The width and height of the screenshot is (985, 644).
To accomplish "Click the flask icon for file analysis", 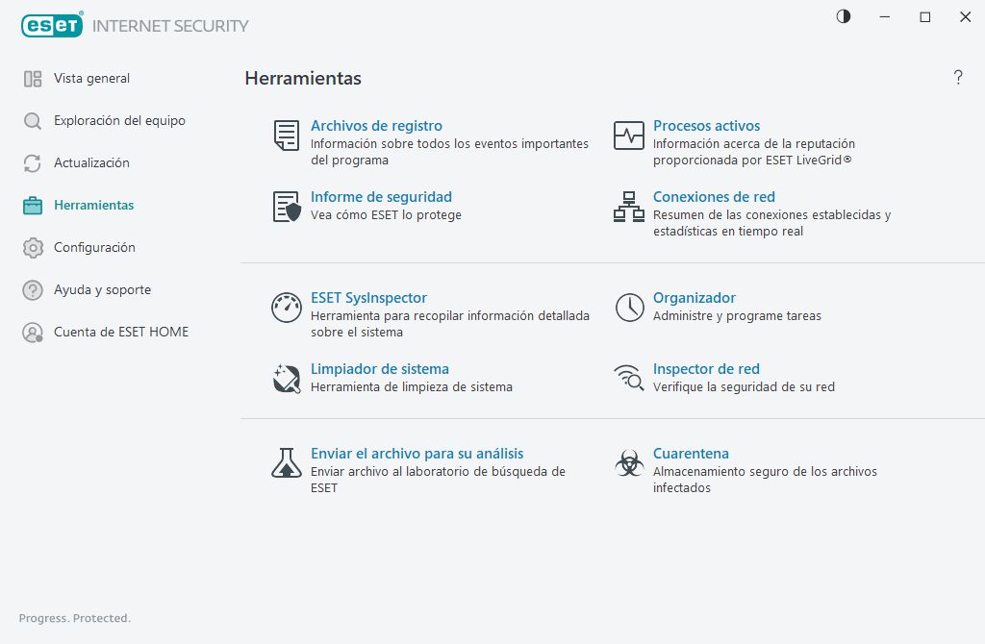I will click(x=286, y=463).
